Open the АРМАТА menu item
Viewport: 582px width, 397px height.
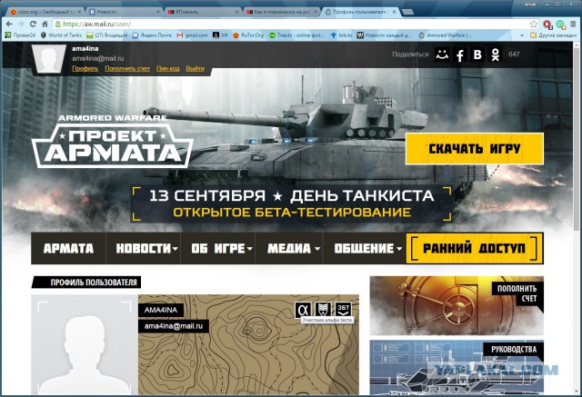point(68,248)
